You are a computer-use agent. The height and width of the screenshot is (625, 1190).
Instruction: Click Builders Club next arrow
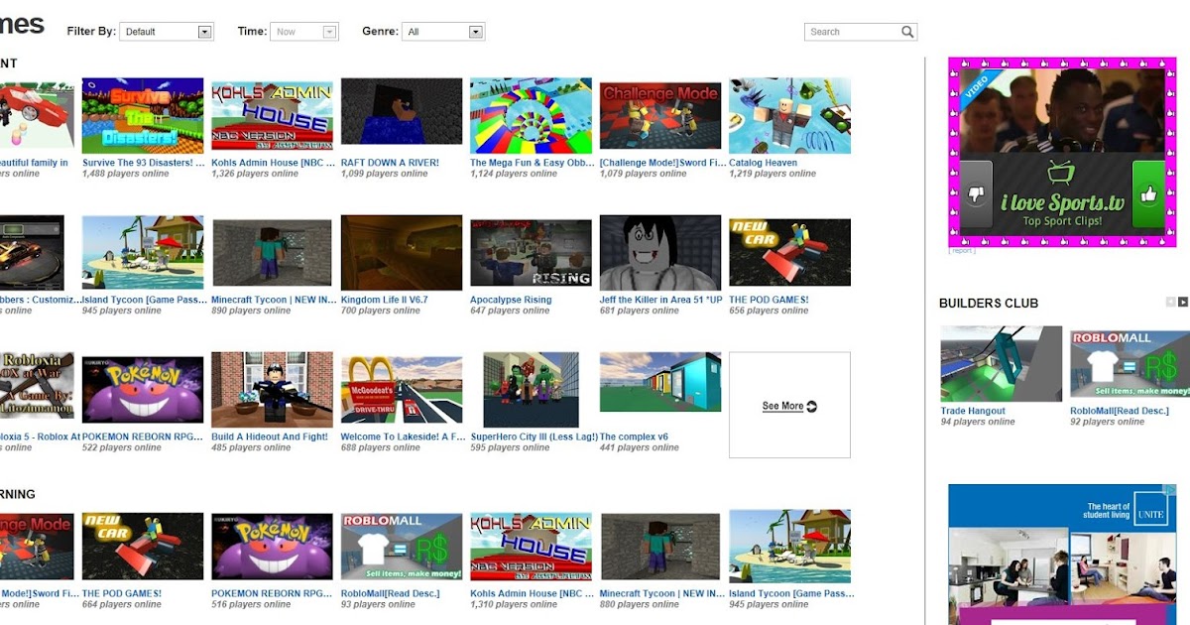point(1183,302)
